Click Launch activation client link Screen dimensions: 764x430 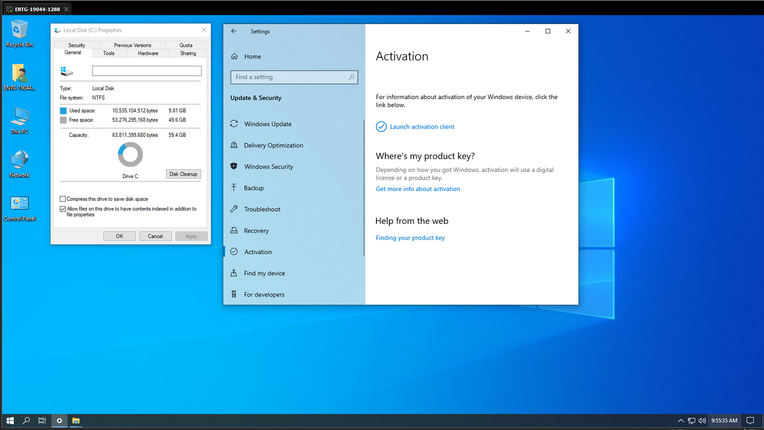coord(422,127)
